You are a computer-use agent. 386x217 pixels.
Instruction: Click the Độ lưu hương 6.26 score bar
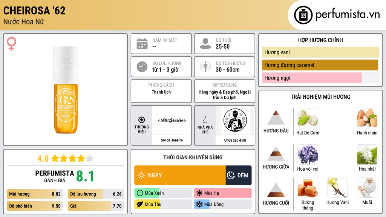pos(96,194)
